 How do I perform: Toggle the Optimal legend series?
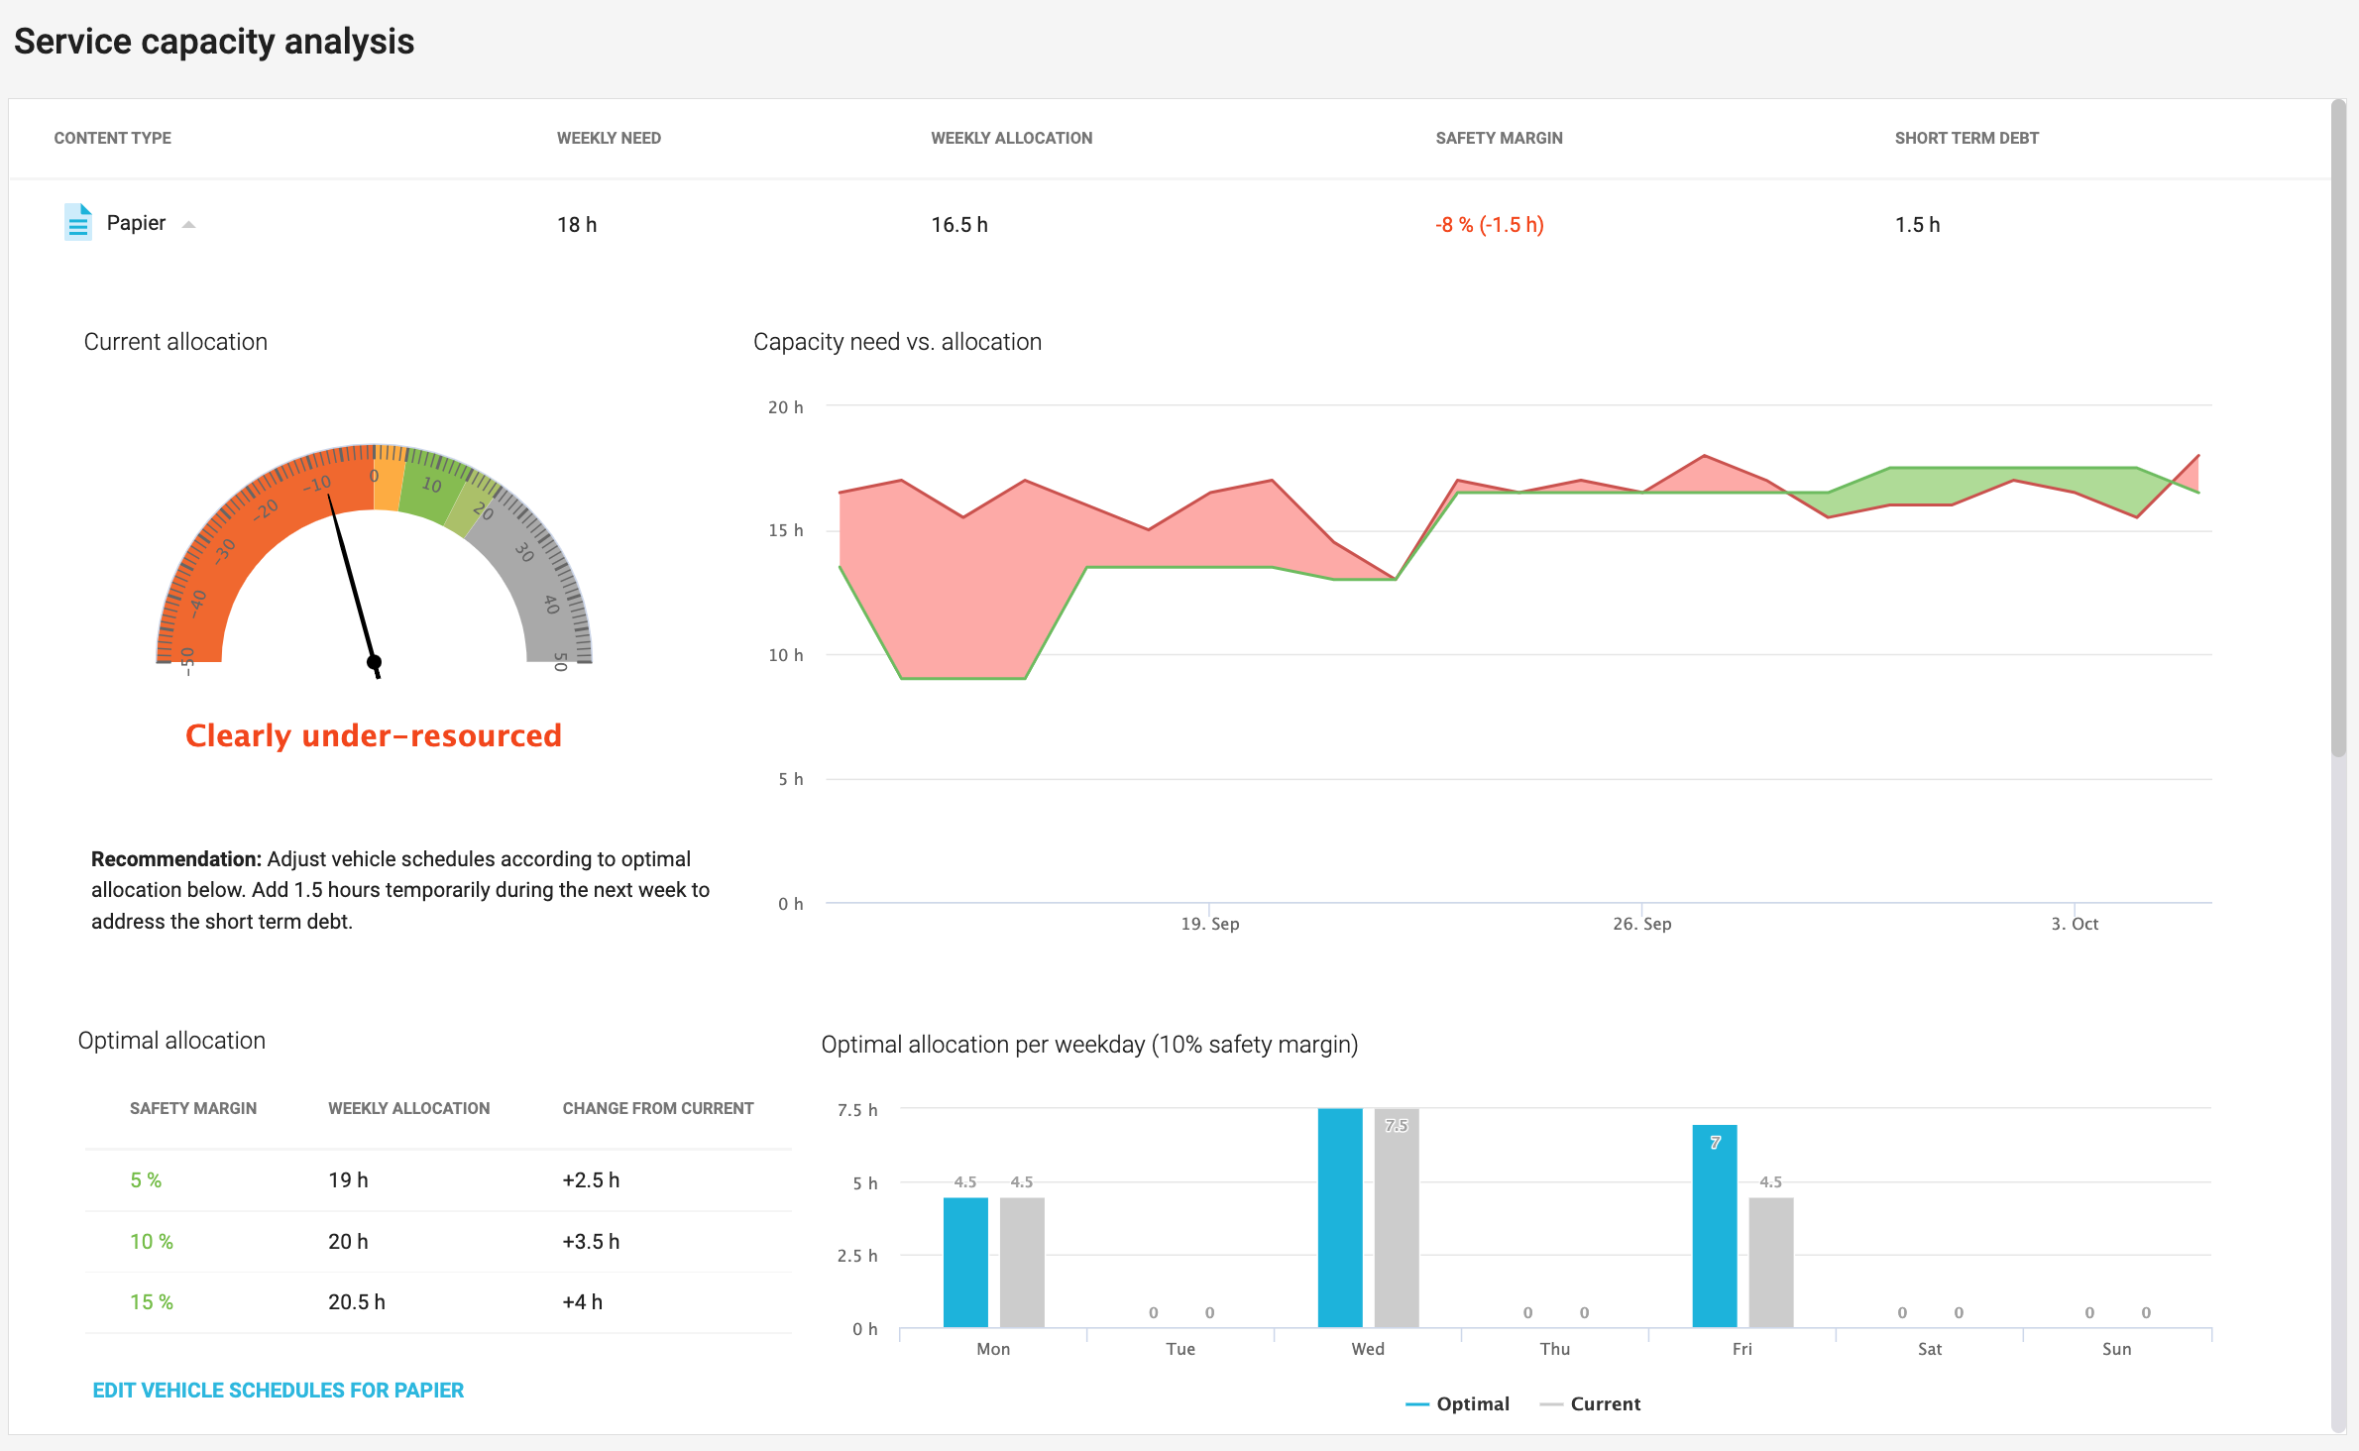coord(1457,1403)
